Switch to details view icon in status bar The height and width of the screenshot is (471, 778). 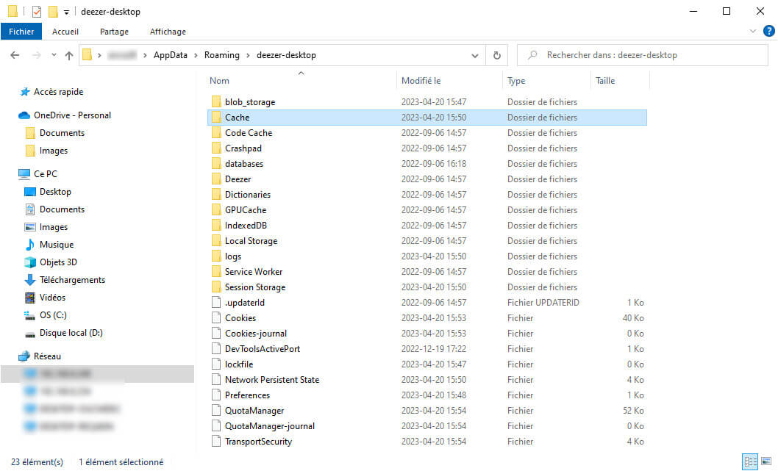pos(750,461)
